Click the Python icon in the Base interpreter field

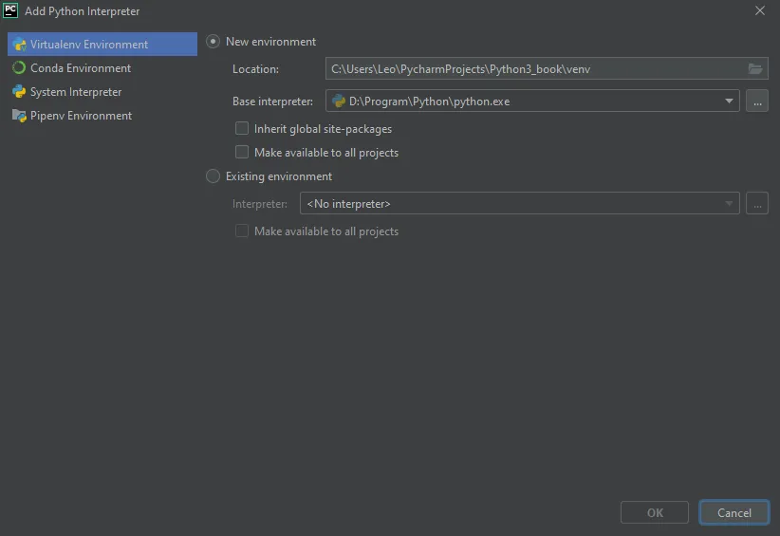pyautogui.click(x=339, y=101)
